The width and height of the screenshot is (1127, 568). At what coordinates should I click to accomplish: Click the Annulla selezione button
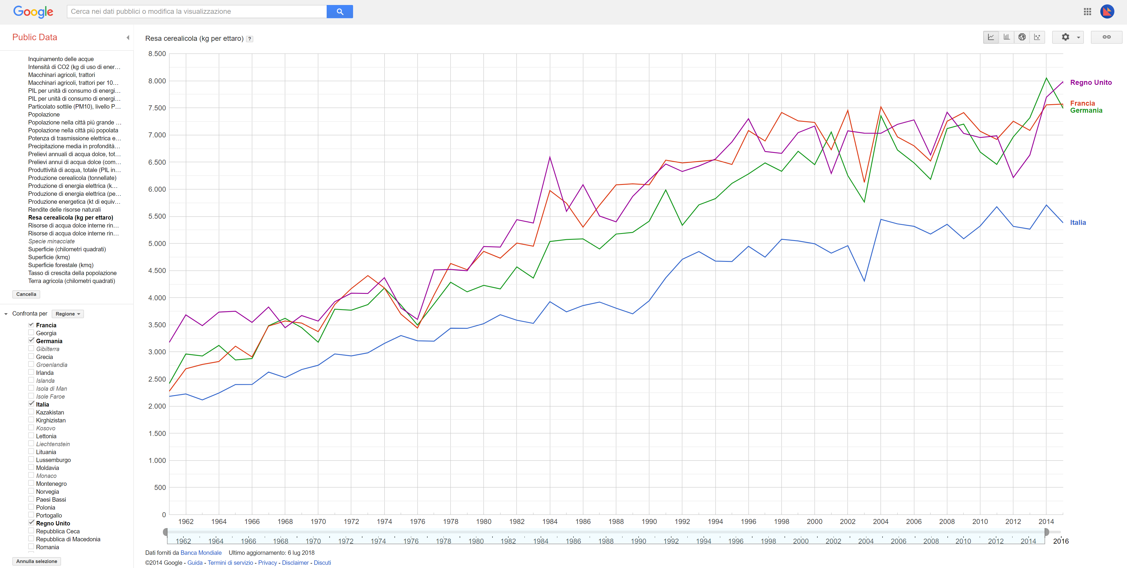click(x=37, y=562)
